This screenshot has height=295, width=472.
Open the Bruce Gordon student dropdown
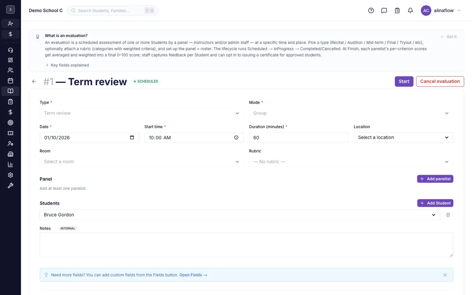240,215
